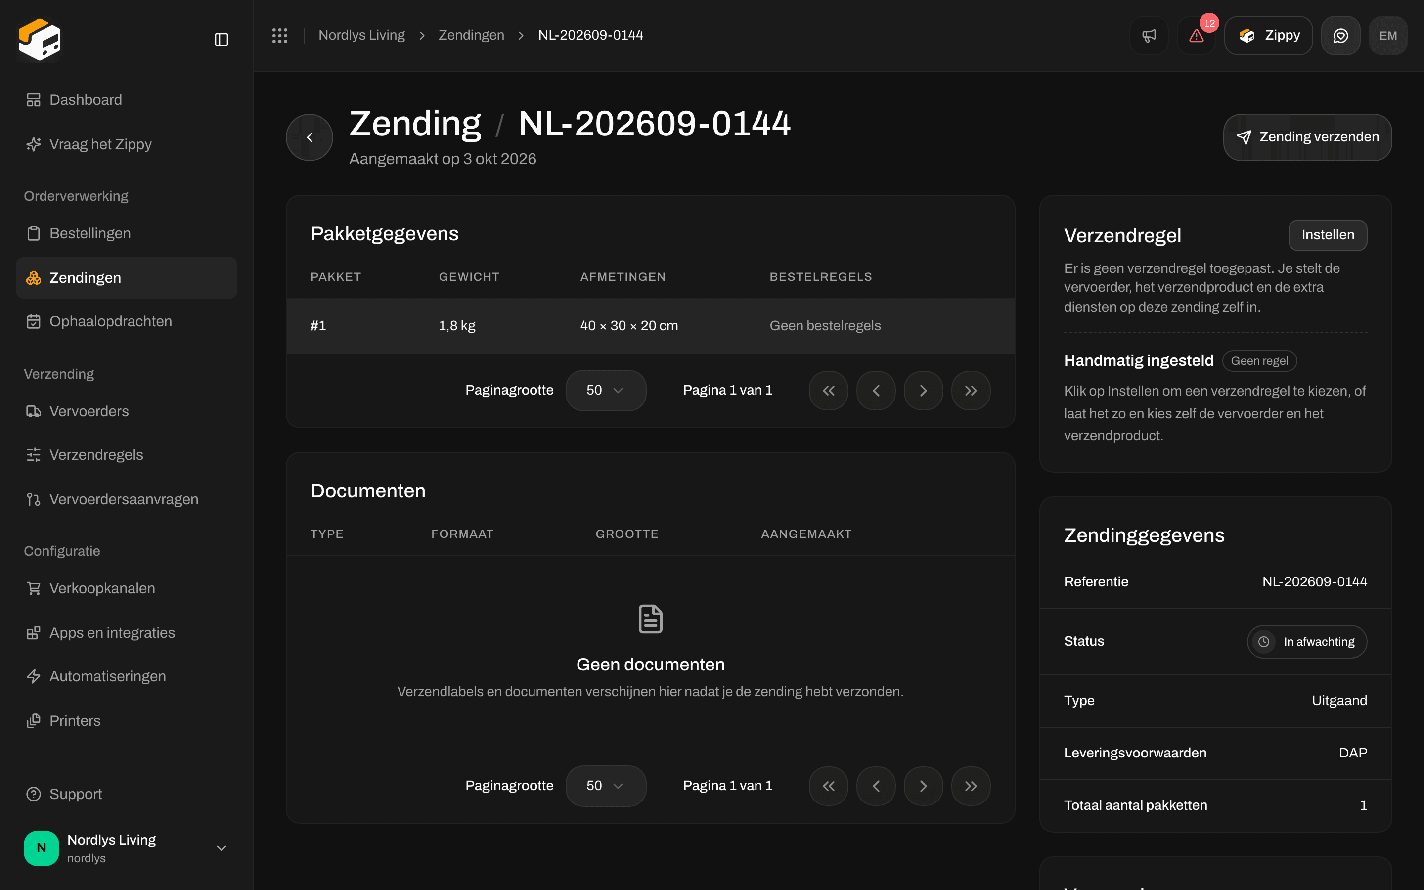Screen dimensions: 1424x890
Task: Click Zendingen breadcrumb link
Action: (x=471, y=35)
